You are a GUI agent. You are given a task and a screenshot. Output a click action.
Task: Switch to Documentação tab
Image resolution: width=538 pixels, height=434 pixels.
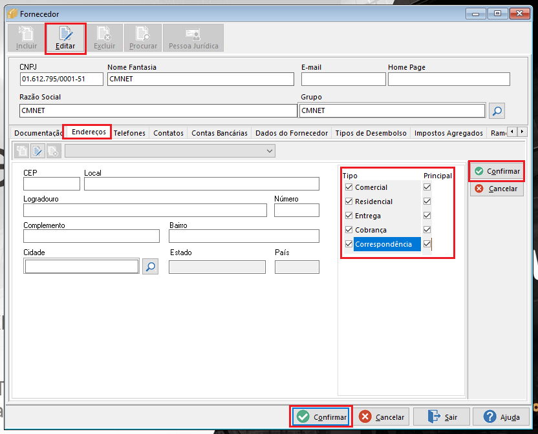[38, 133]
